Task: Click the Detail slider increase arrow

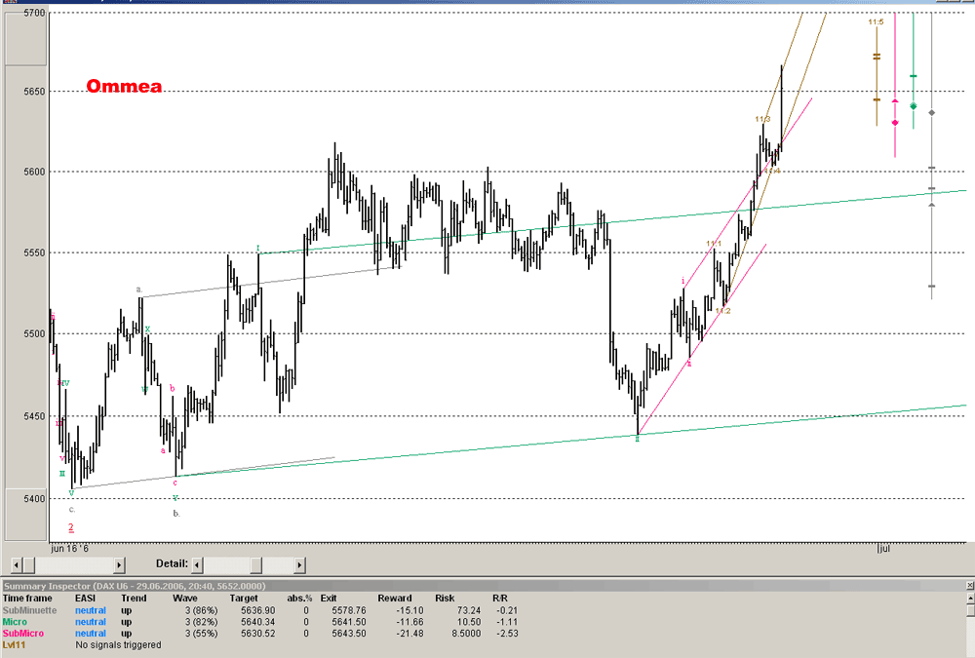Action: click(299, 565)
